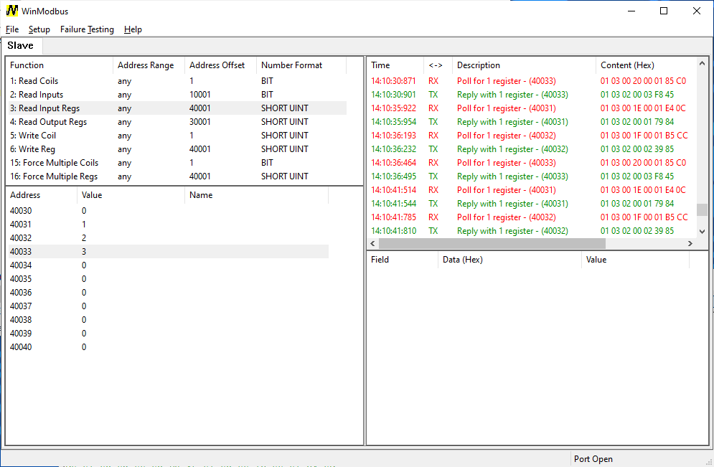The image size is (714, 467).
Task: Select register address 40031
Action: tap(169, 225)
